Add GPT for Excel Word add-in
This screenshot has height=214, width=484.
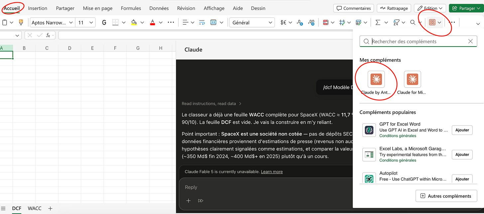pos(462,130)
